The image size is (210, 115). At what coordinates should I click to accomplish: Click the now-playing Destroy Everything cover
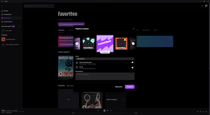click(3, 111)
